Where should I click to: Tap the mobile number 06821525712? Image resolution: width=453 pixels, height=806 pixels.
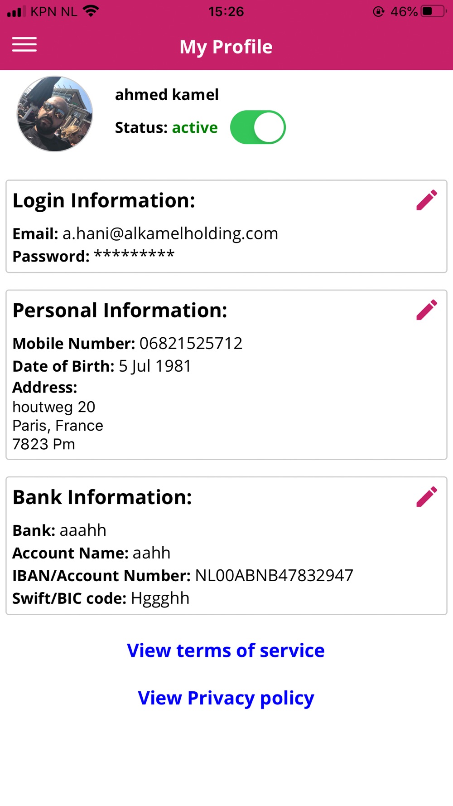191,344
